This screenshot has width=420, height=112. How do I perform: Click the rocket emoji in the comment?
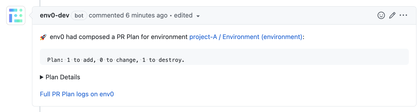(x=43, y=37)
